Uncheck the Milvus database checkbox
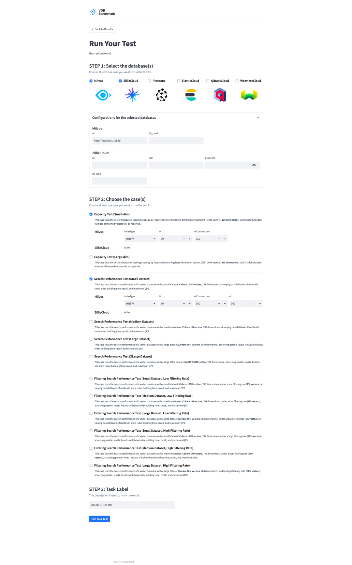This screenshot has height=565, width=352. click(x=91, y=81)
